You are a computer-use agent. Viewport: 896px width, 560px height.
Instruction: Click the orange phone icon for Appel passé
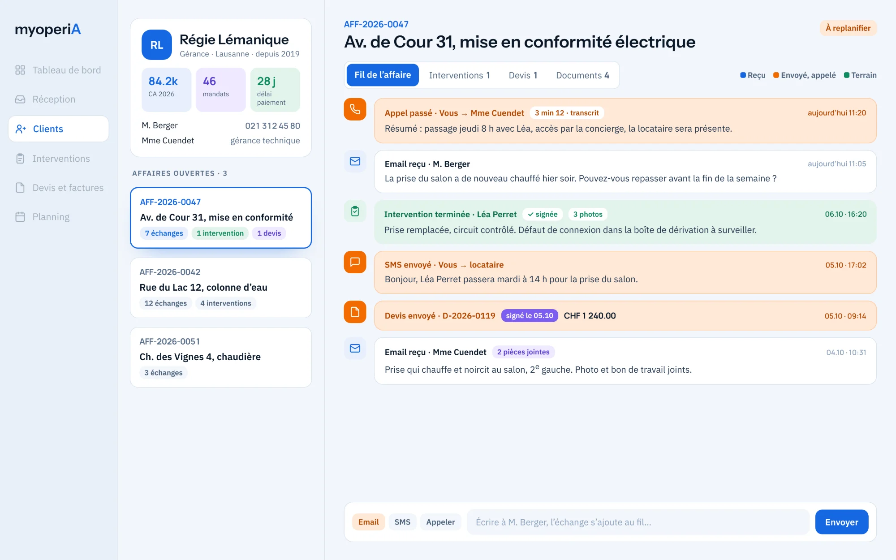[x=355, y=109]
